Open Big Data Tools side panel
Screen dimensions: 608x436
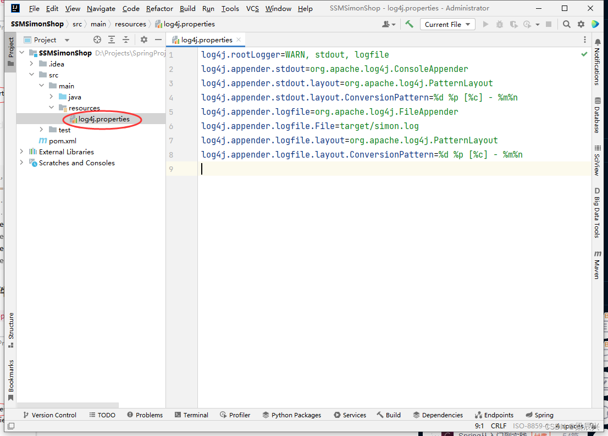[598, 212]
